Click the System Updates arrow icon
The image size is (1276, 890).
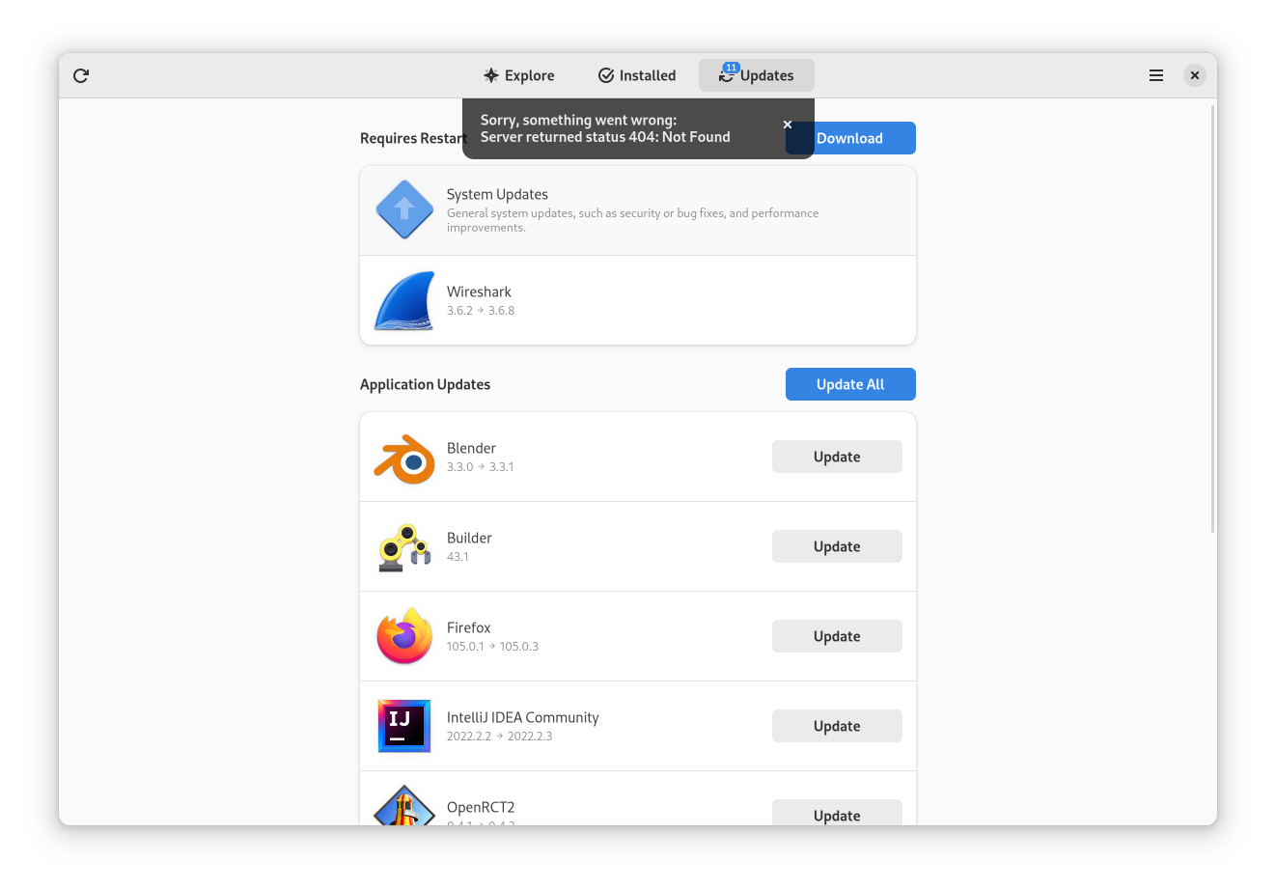pyautogui.click(x=404, y=209)
